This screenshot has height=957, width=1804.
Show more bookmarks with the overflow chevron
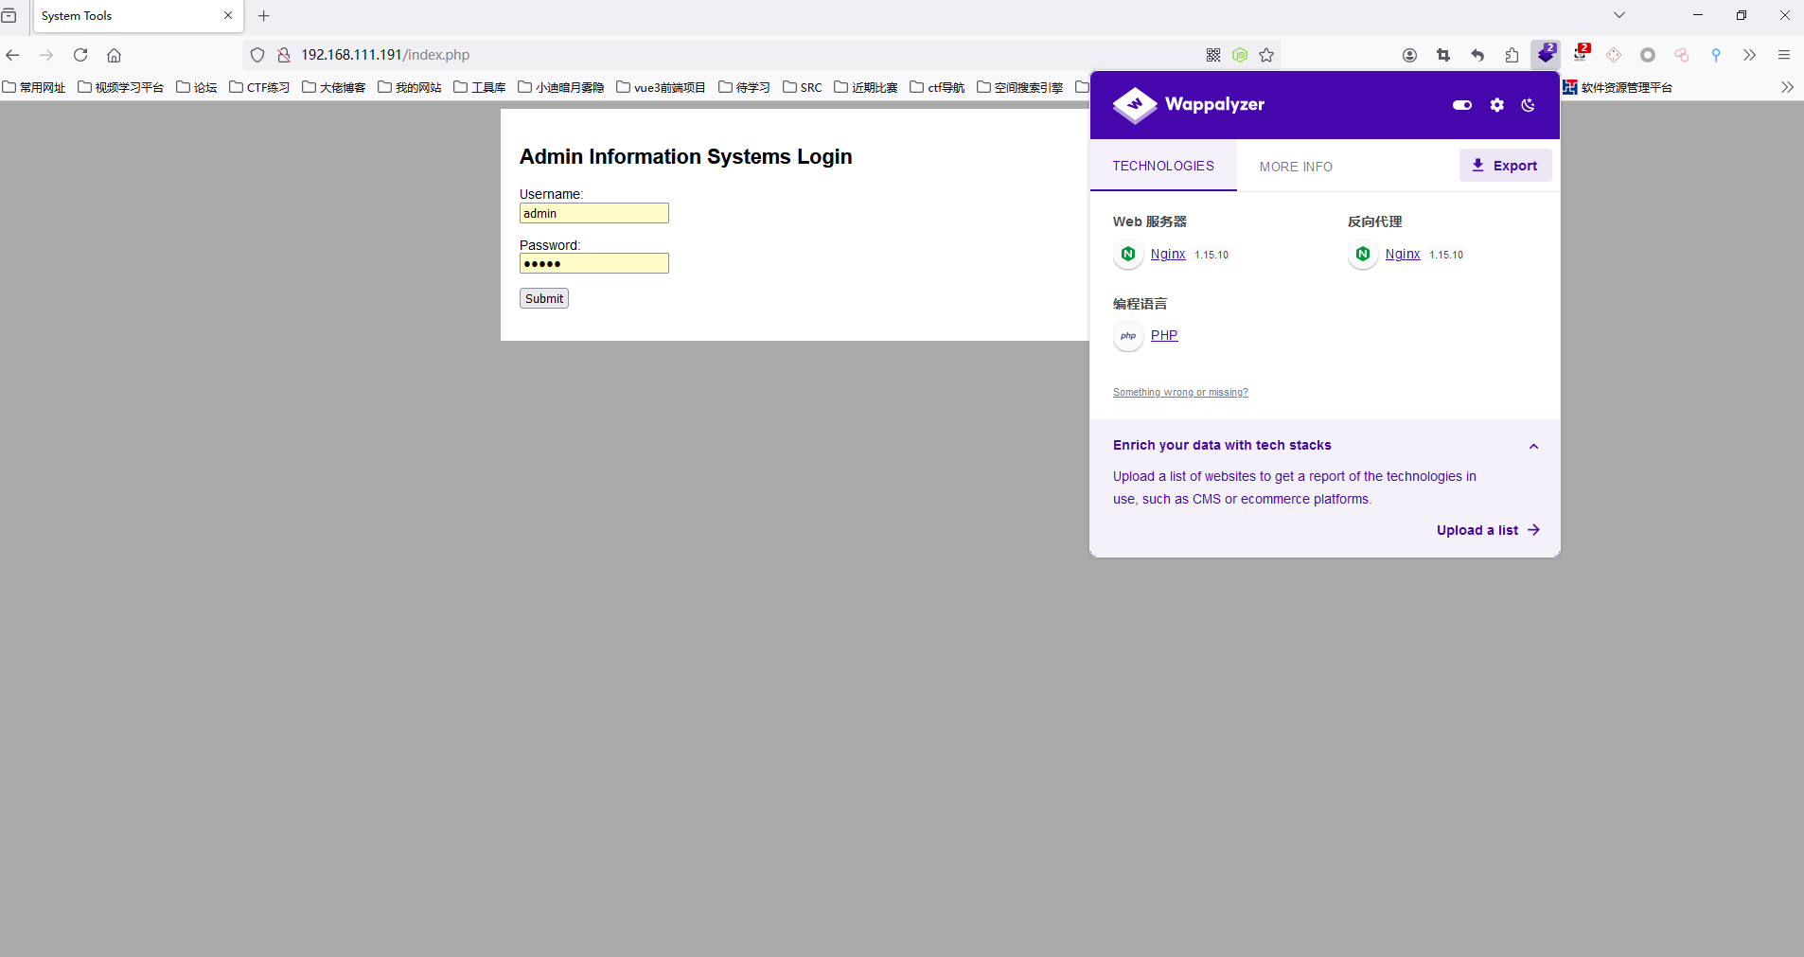(1786, 87)
